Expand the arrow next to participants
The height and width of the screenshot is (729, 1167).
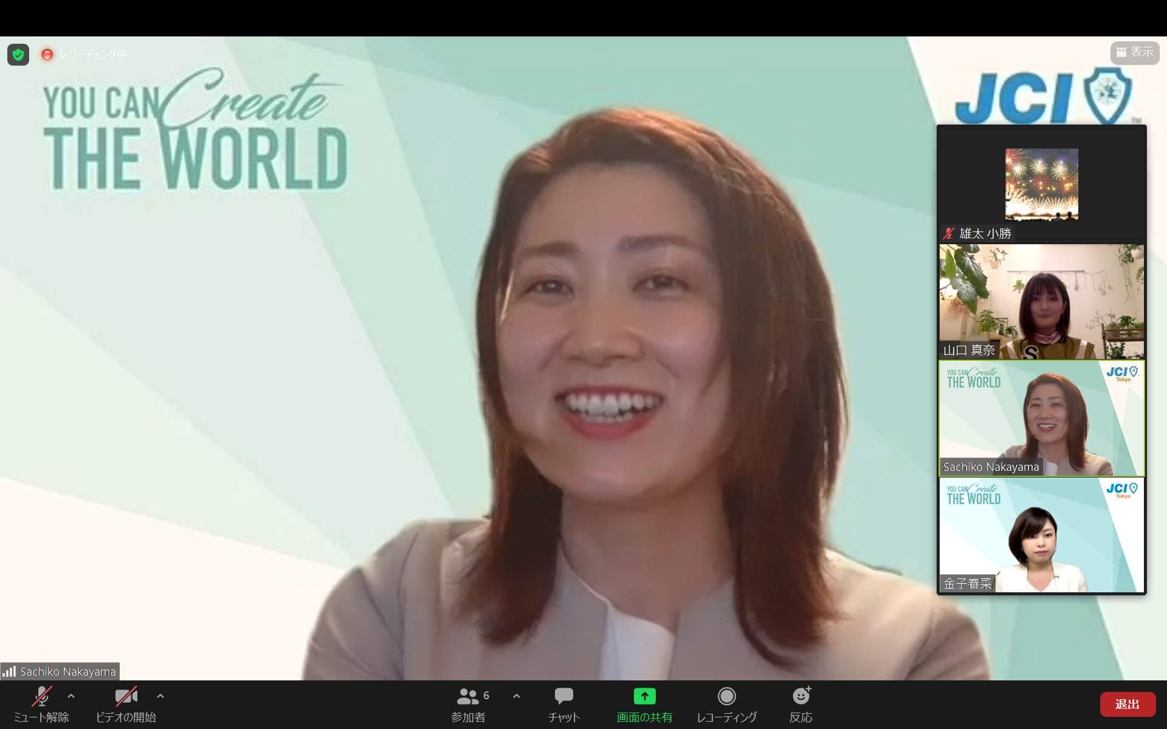[x=517, y=696]
